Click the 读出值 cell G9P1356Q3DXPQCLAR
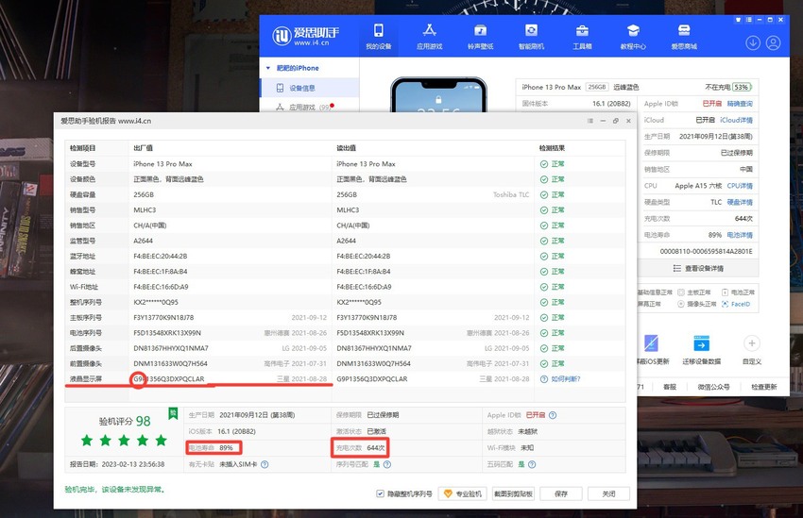The image size is (803, 518). tap(372, 379)
